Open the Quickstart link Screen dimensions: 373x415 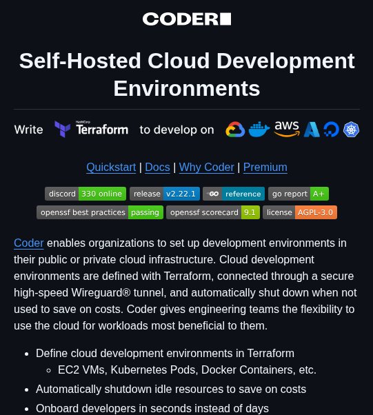(x=111, y=168)
